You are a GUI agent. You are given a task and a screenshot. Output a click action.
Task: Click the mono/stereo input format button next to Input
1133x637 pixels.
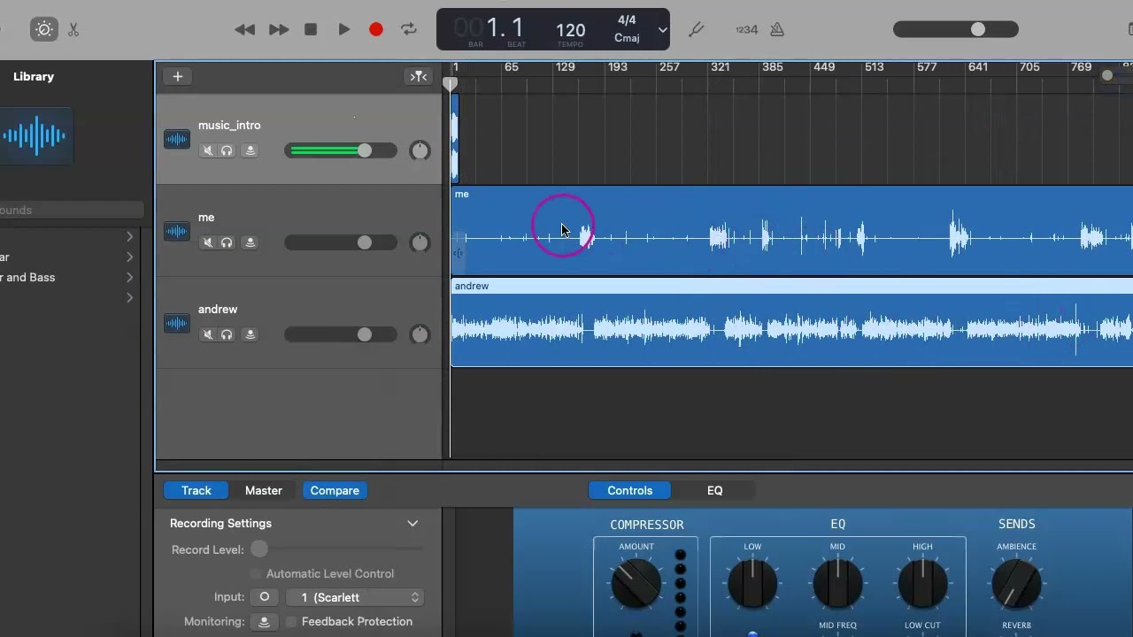[264, 597]
